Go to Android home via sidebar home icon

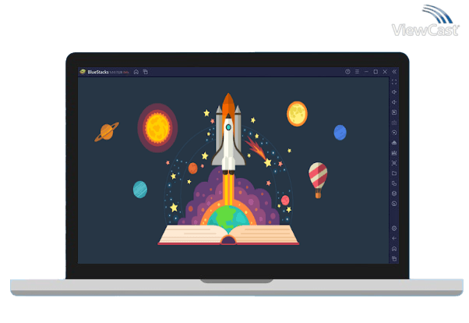pyautogui.click(x=394, y=249)
